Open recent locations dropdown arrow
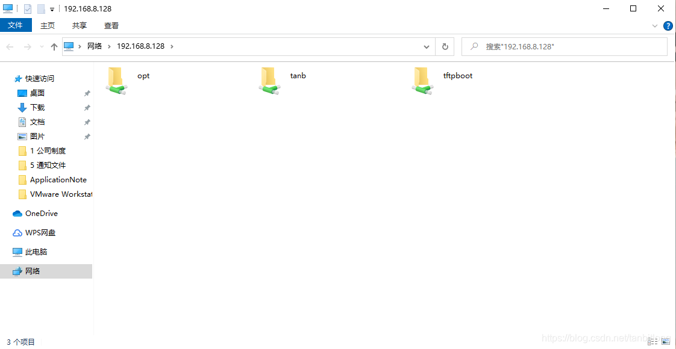Viewport: 676px width, 349px height. pyautogui.click(x=42, y=47)
